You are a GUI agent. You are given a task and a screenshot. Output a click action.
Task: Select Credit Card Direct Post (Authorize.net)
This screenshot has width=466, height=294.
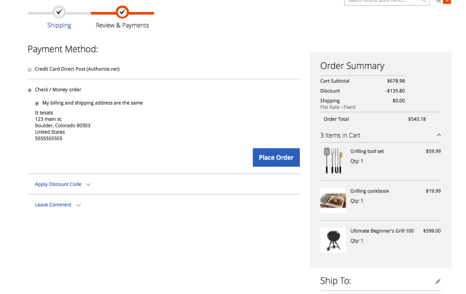(x=29, y=69)
